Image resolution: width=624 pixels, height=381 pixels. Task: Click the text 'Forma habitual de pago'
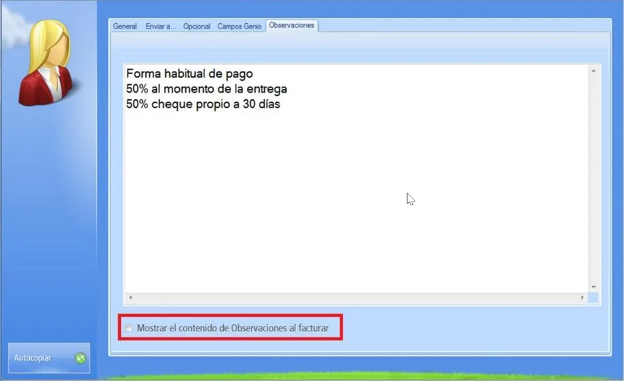click(189, 74)
